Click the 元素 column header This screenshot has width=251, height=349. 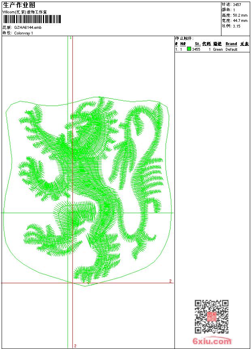click(x=244, y=44)
